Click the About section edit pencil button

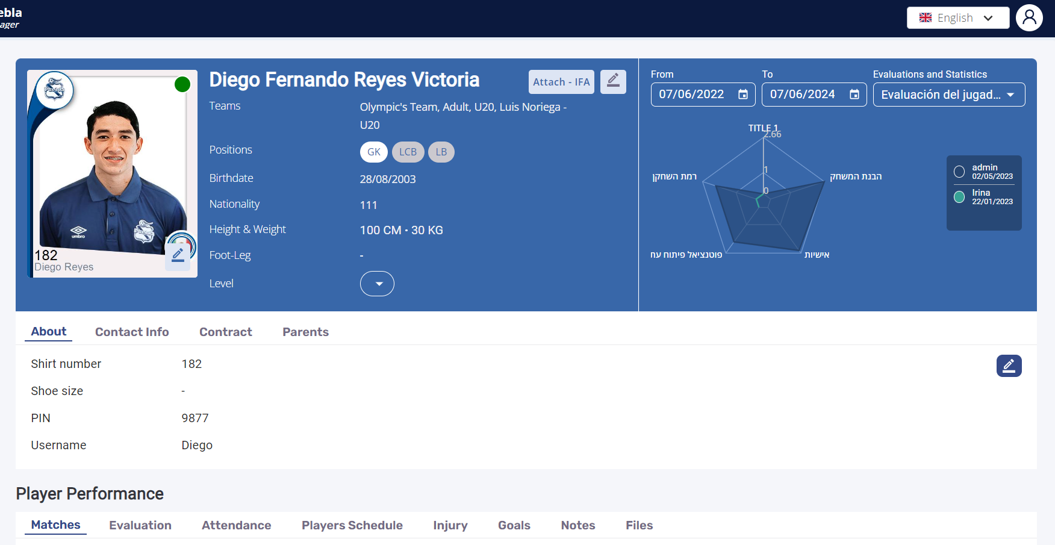1009,366
